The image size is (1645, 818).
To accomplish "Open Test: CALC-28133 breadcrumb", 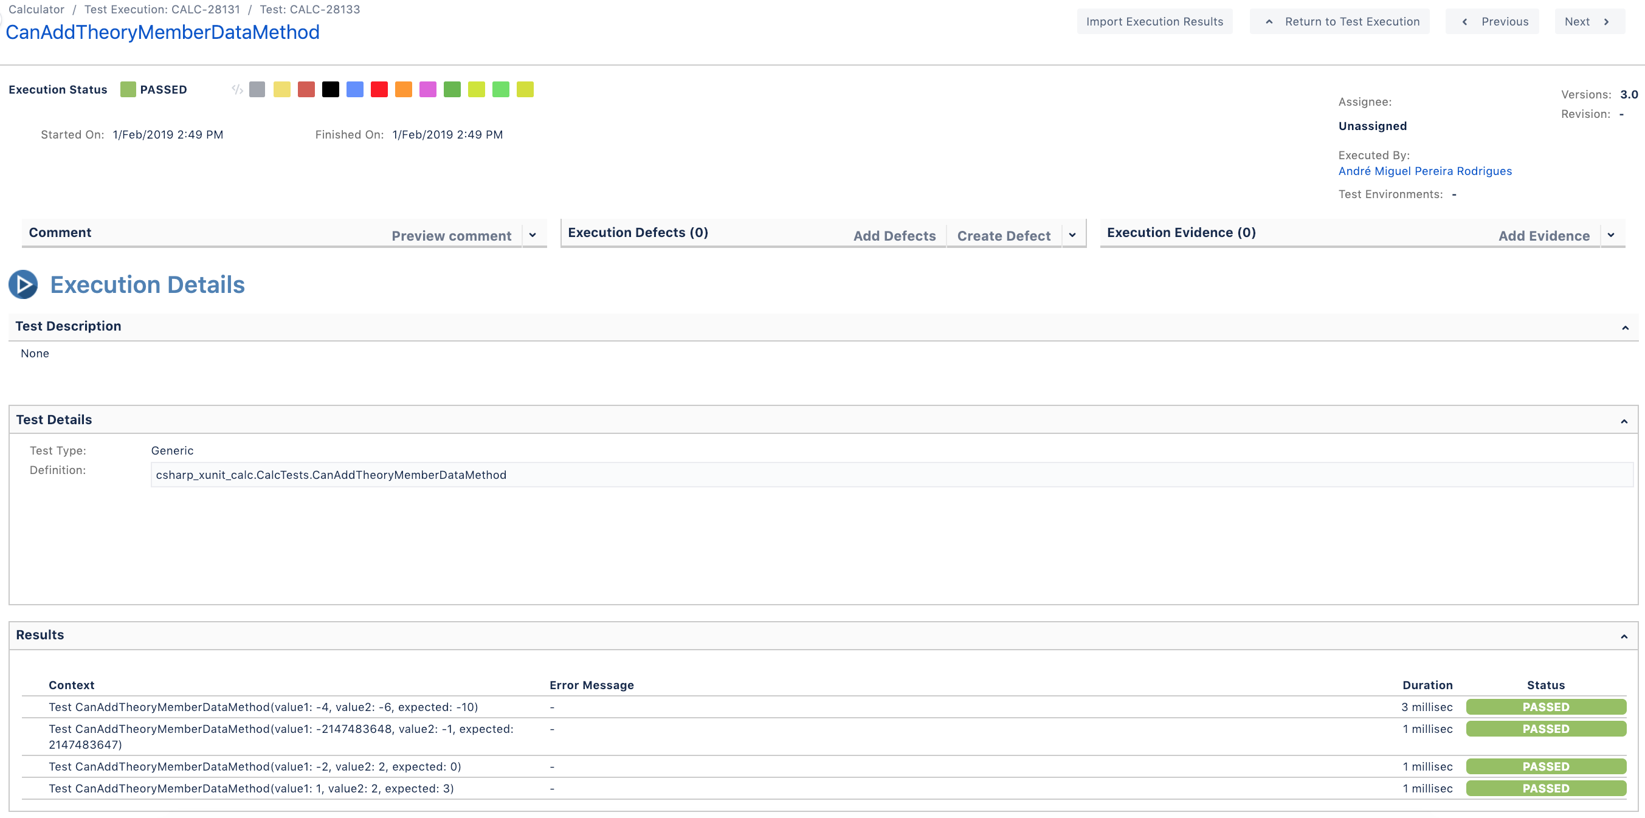I will point(309,10).
